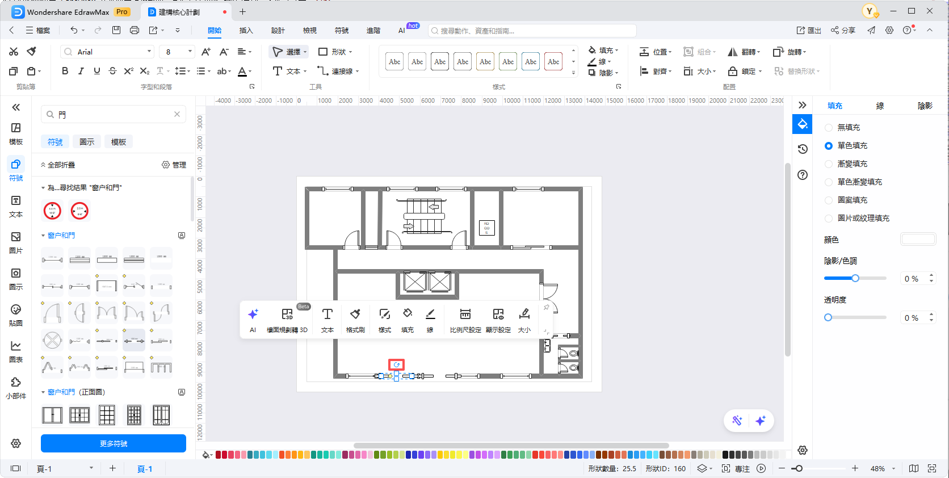Select the 無填充 no fill option
Image resolution: width=949 pixels, height=478 pixels.
(829, 128)
